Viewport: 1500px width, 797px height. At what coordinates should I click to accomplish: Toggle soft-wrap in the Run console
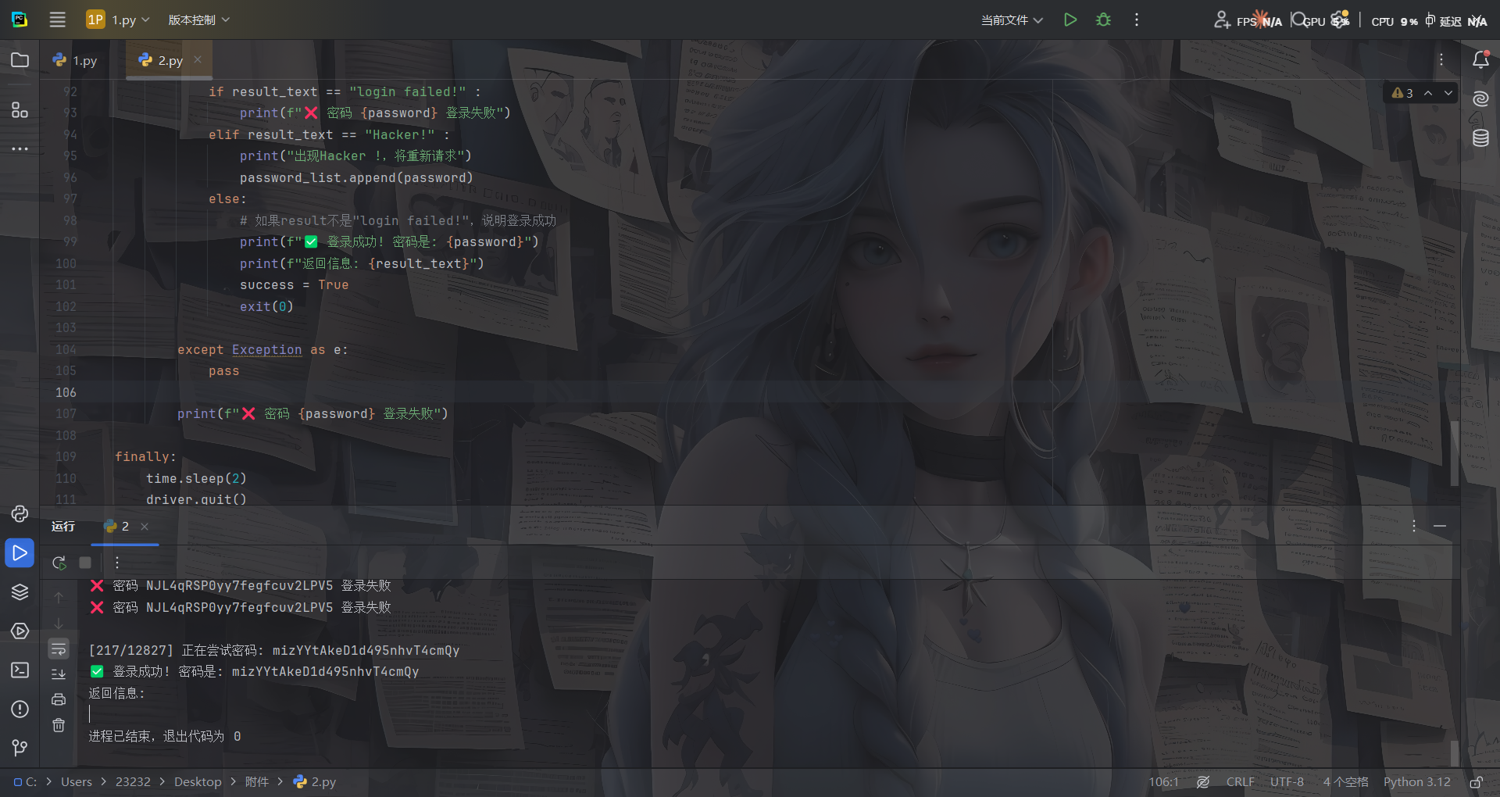[59, 649]
